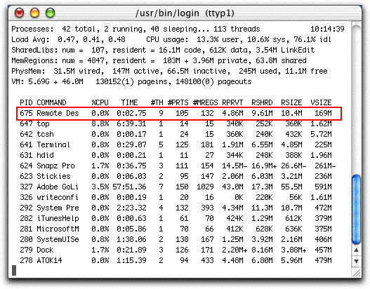Click the Dock process row
The height and width of the screenshot is (289, 370).
coord(176,250)
